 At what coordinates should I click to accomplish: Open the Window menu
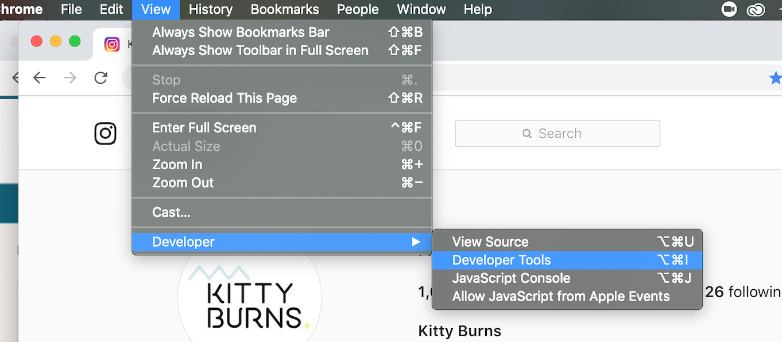[421, 9]
